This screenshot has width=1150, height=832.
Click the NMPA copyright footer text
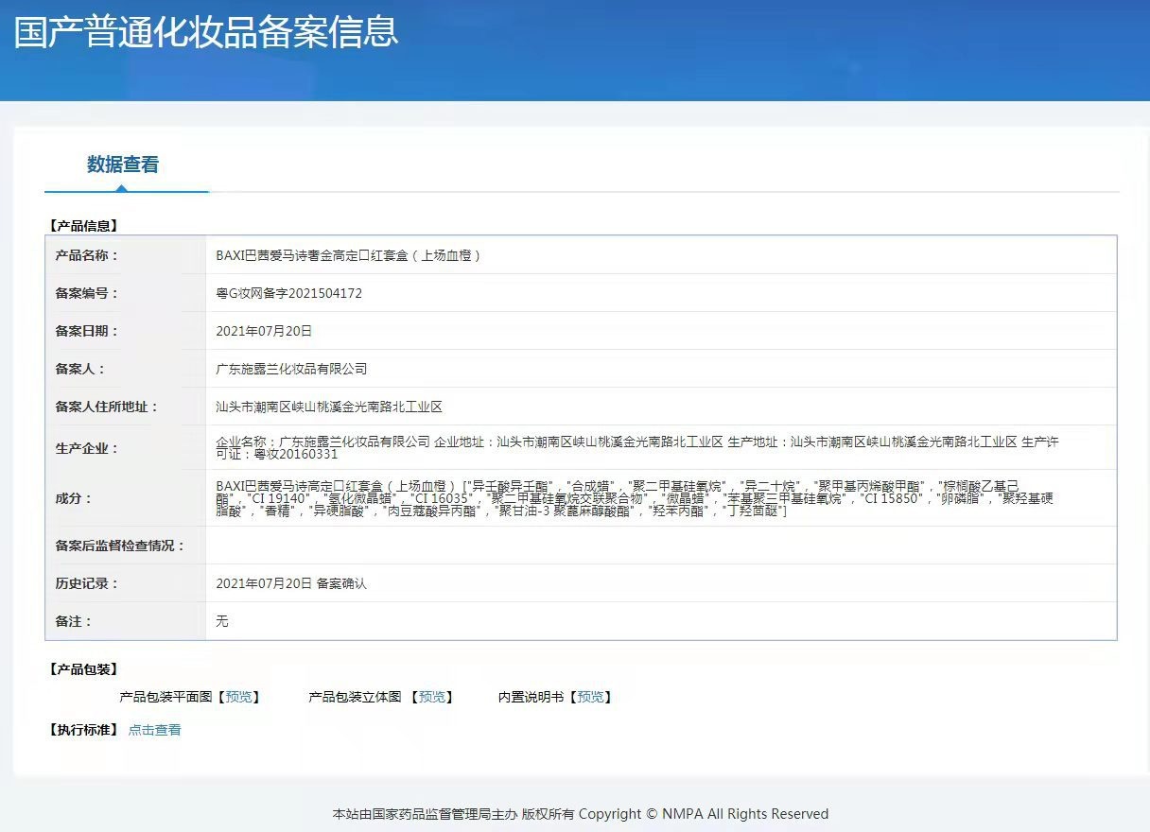581,814
